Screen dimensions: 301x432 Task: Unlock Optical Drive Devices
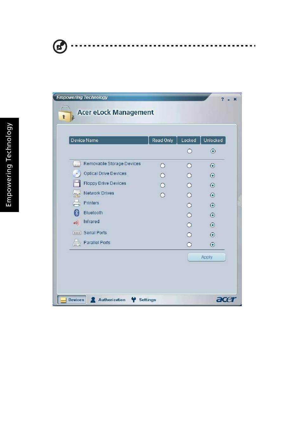[x=213, y=176]
